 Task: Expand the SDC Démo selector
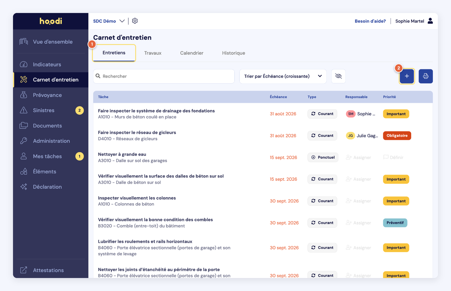[109, 21]
